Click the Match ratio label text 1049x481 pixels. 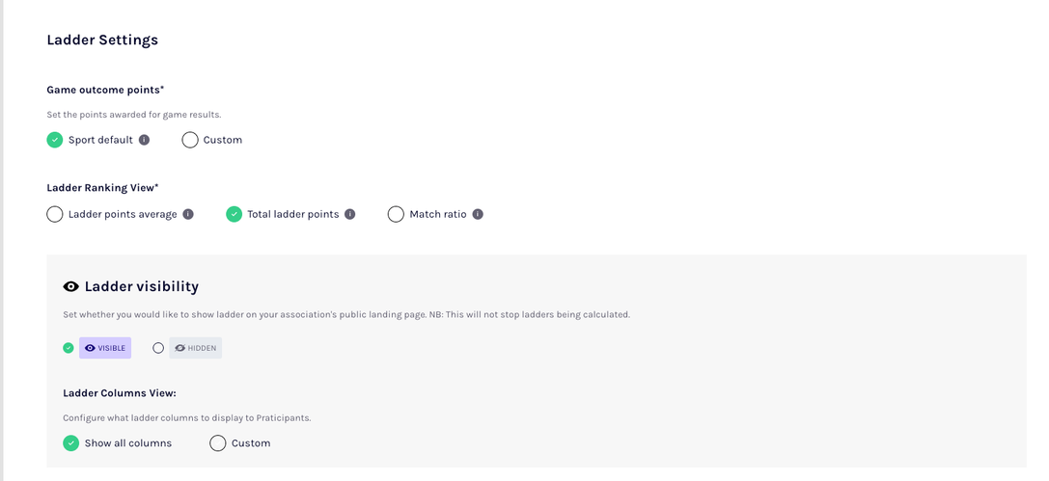click(x=438, y=214)
